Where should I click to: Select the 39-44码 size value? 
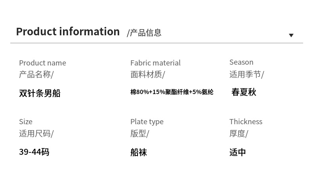point(34,152)
